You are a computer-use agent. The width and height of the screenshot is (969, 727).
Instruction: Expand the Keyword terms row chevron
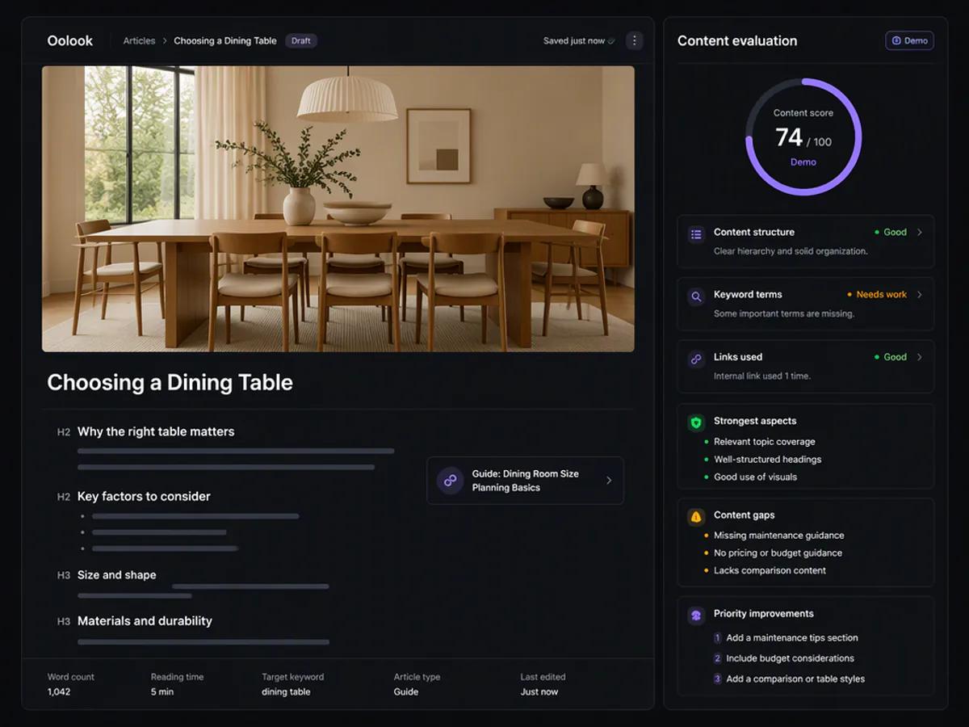(919, 294)
